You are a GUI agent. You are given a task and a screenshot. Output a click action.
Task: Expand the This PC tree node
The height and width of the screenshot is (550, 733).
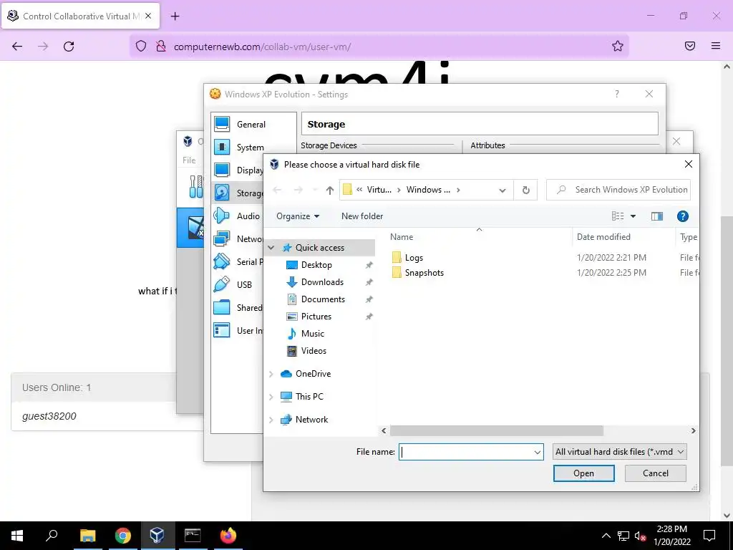(x=271, y=397)
